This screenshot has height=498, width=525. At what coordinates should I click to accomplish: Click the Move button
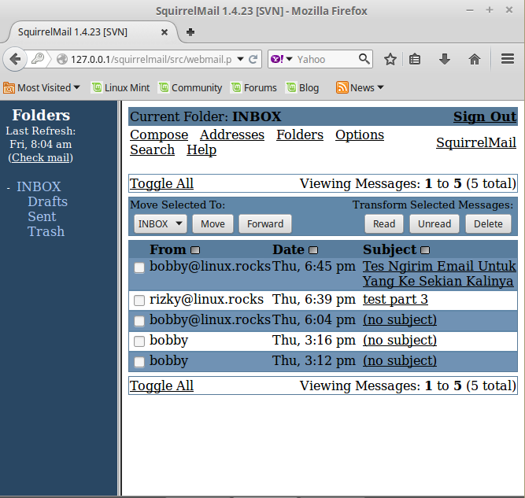click(213, 223)
